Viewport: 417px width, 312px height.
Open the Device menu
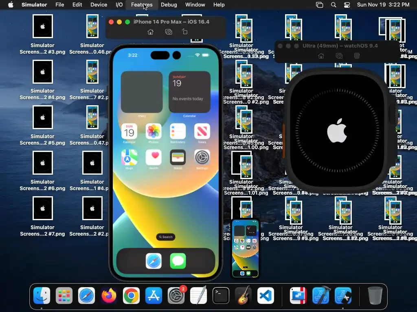click(99, 5)
